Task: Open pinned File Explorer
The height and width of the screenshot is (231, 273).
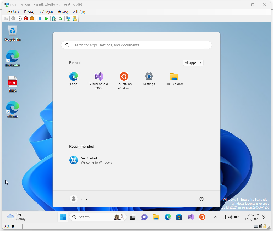Action: click(x=174, y=79)
